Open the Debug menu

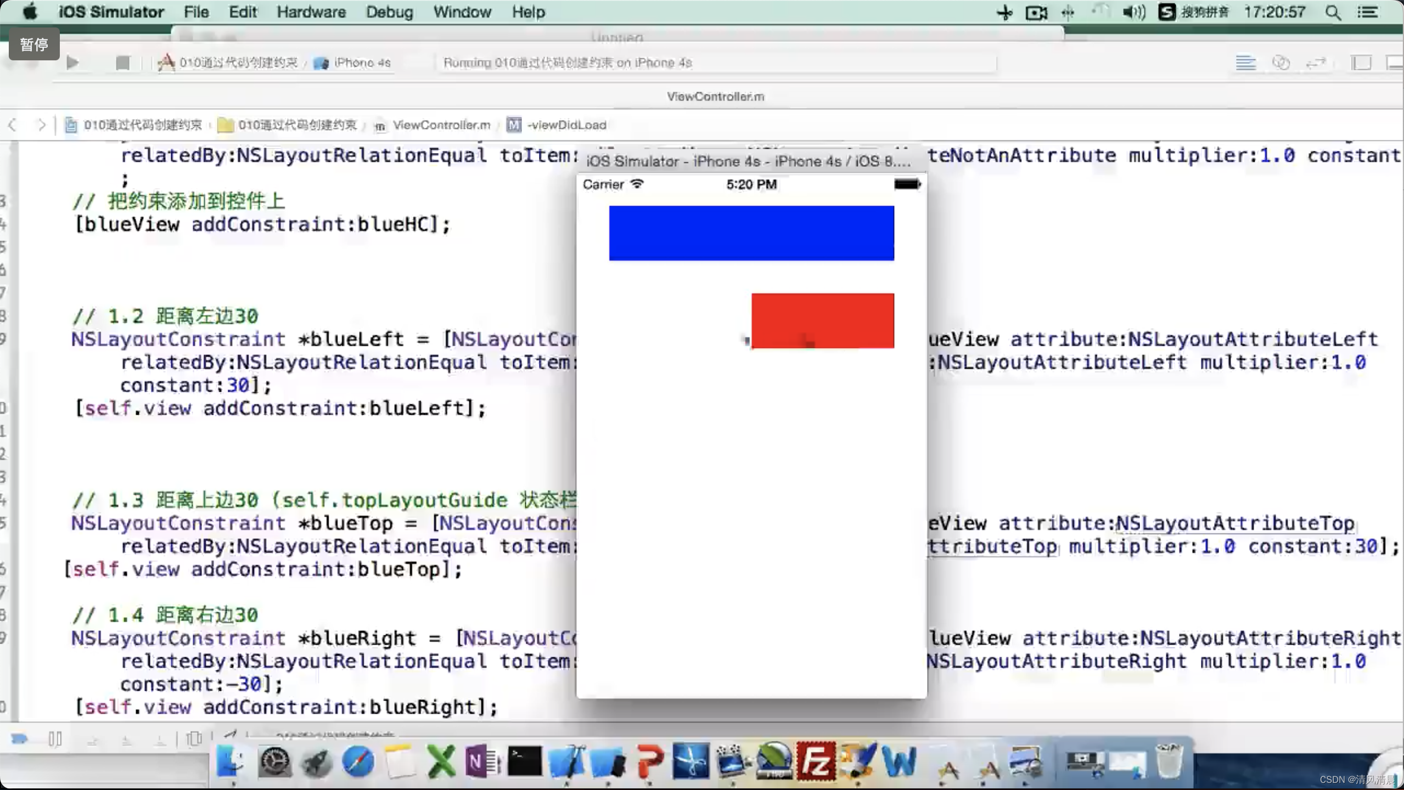coord(389,12)
